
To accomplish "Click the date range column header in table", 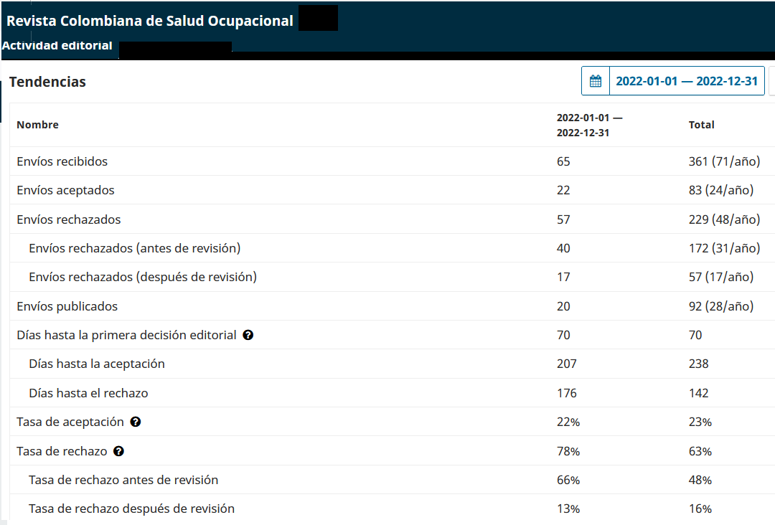I will 589,125.
